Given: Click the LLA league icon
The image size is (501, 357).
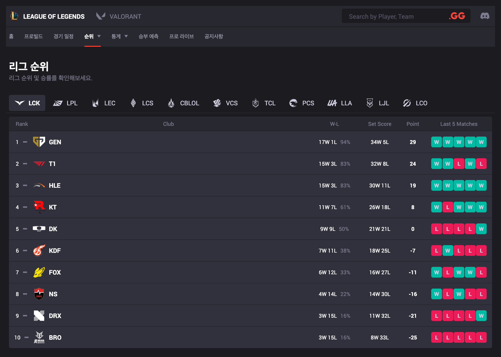Looking at the screenshot, I should point(332,103).
